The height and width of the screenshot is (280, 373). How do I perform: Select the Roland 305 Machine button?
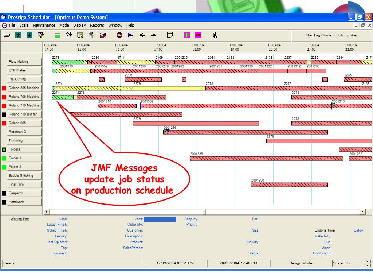point(24,88)
